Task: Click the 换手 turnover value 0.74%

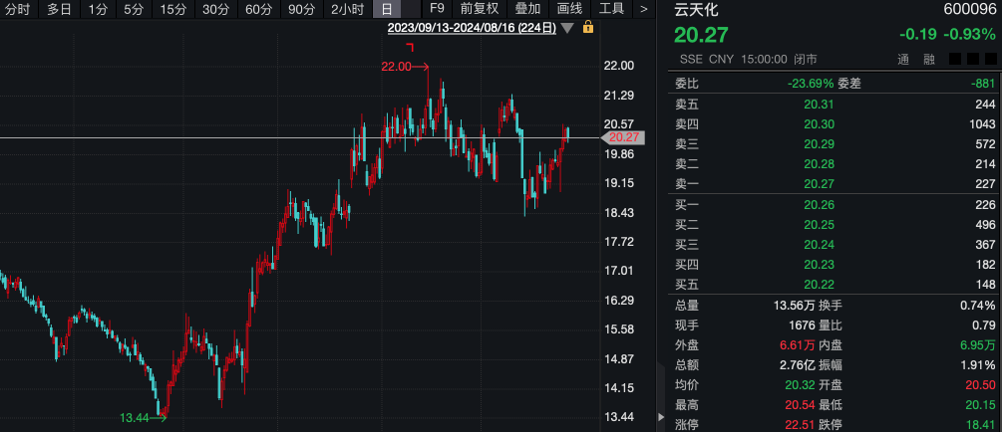Action: [978, 305]
